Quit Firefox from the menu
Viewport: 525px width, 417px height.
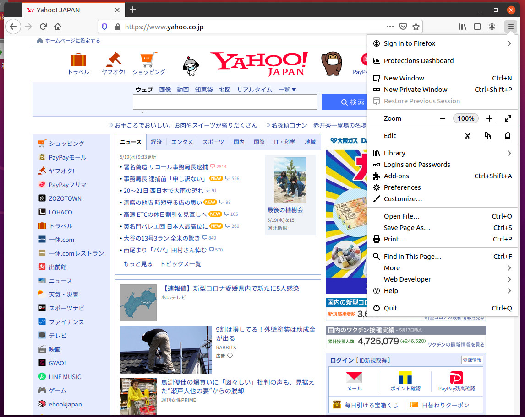(443, 308)
